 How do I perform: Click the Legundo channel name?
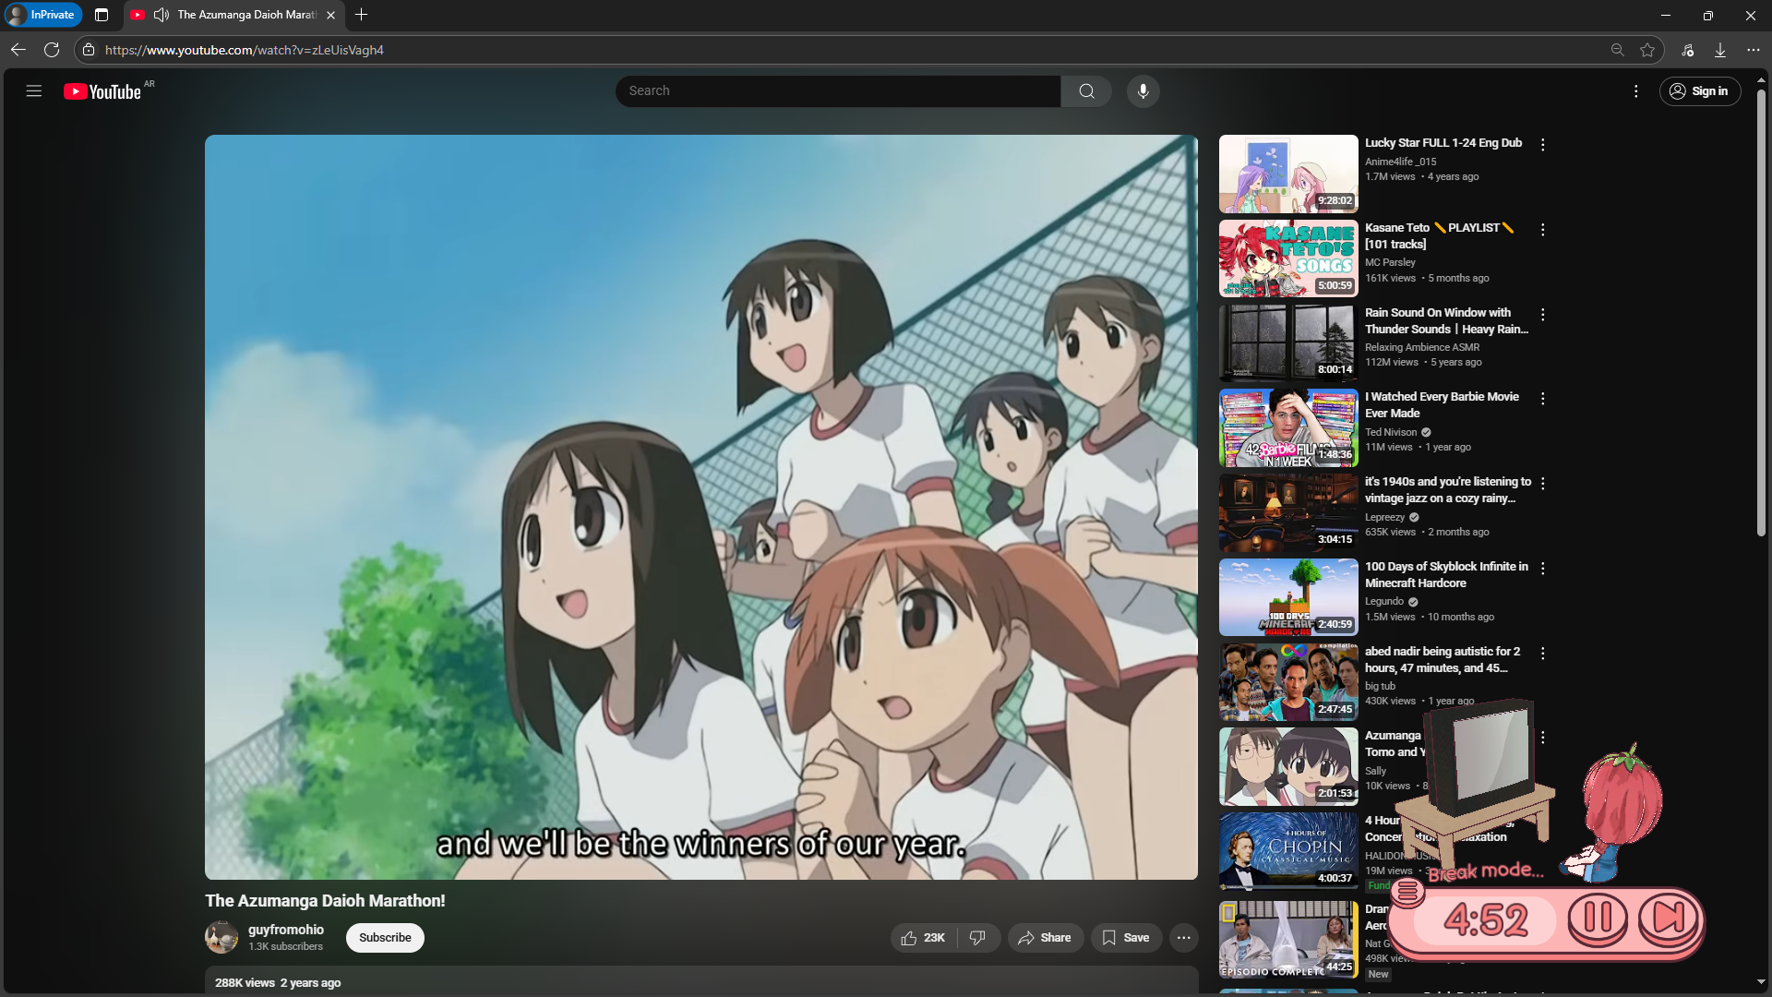pos(1384,602)
